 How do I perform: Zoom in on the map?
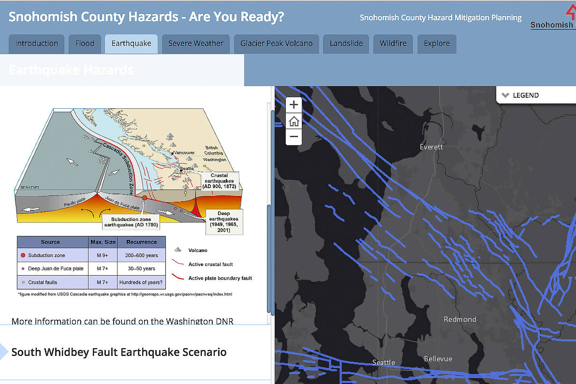pos(294,104)
